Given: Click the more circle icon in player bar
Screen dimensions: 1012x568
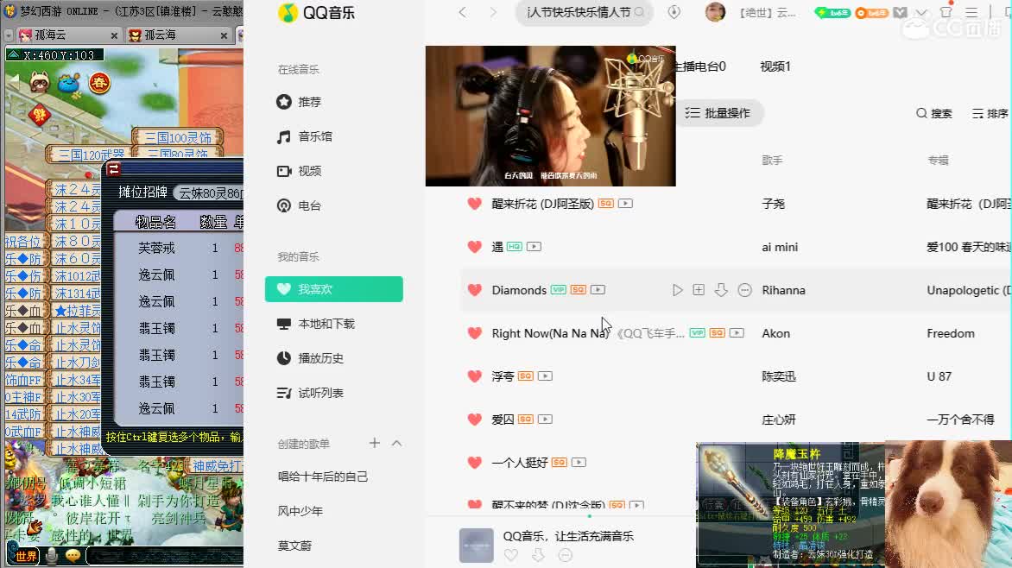Looking at the screenshot, I should click(x=566, y=555).
